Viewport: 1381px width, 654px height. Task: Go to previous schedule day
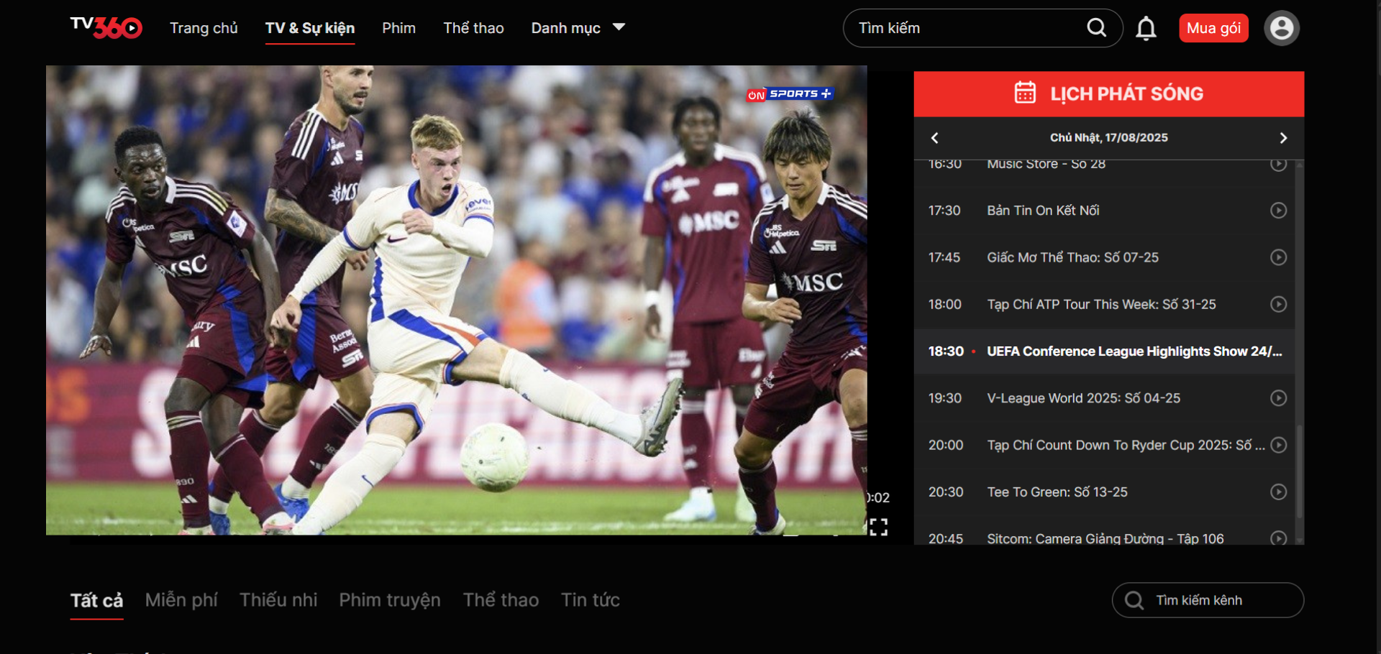[935, 138]
